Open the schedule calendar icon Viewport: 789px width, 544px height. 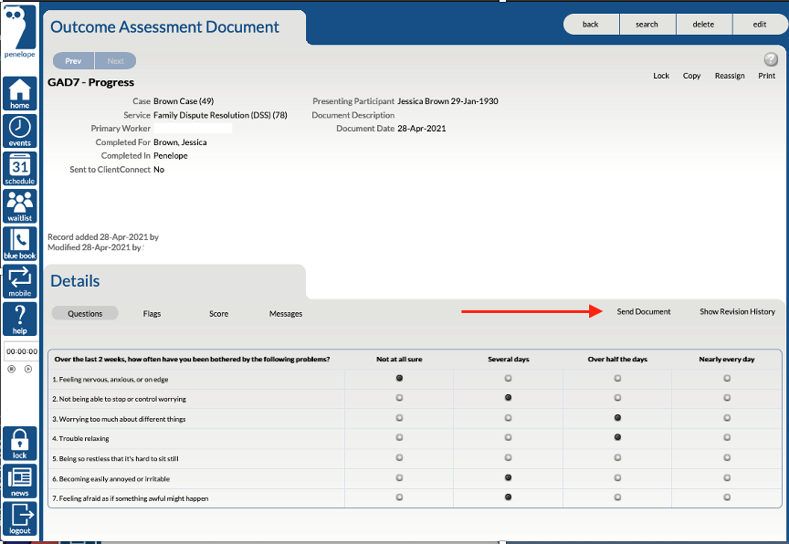click(x=19, y=169)
